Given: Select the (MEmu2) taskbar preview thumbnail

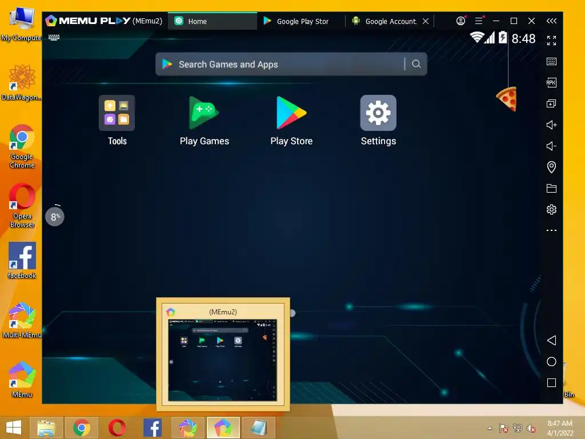Looking at the screenshot, I should click(223, 354).
